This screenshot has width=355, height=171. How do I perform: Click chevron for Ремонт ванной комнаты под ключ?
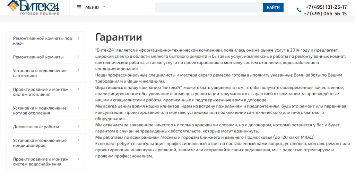(x=79, y=38)
